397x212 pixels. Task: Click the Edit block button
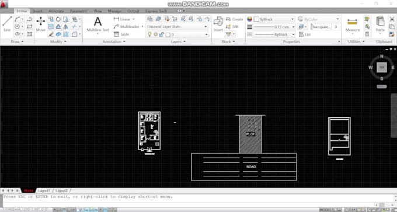point(232,27)
